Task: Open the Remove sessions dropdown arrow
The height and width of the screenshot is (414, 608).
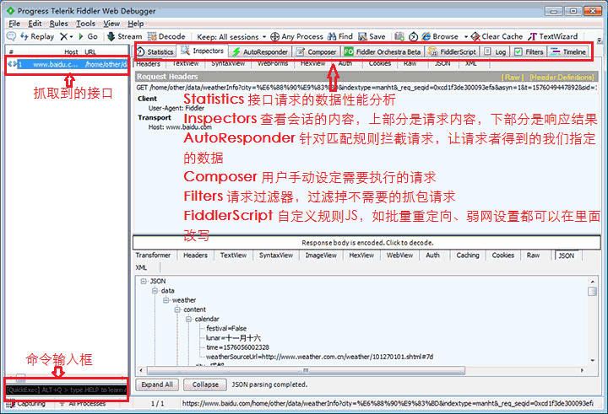Action: 71,37
